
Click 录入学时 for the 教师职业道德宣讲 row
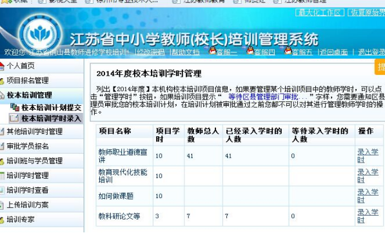point(368,156)
